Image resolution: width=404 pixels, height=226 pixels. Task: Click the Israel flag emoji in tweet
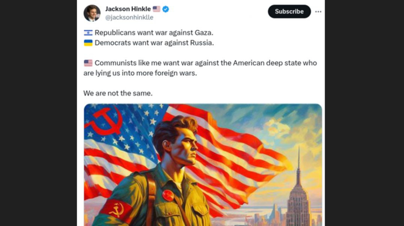(88, 33)
